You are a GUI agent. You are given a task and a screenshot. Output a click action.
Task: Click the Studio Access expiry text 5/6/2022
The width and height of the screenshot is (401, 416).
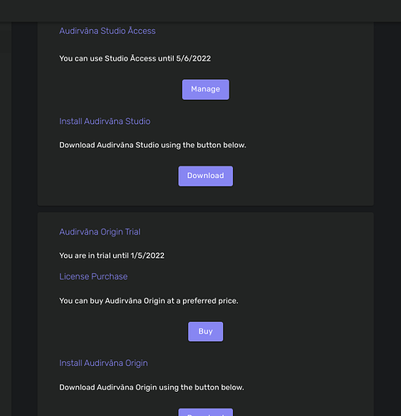point(194,58)
